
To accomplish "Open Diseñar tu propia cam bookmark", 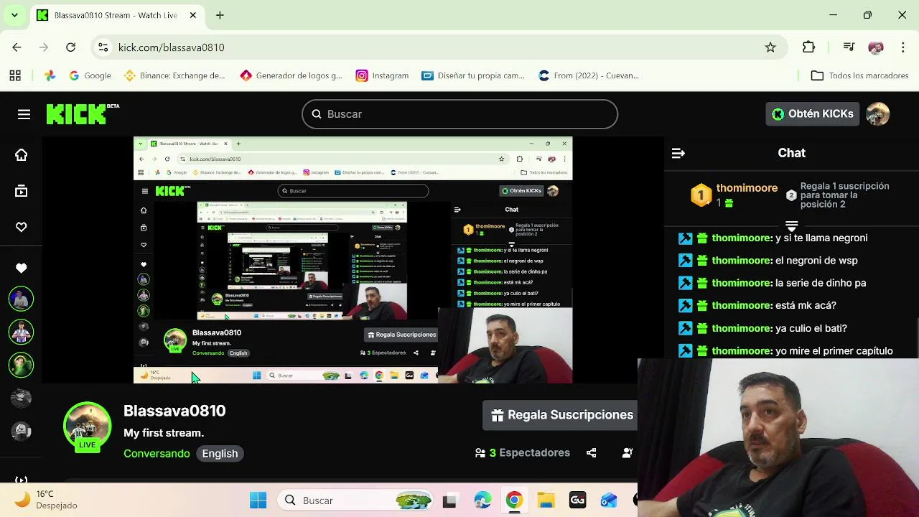I will coord(473,75).
